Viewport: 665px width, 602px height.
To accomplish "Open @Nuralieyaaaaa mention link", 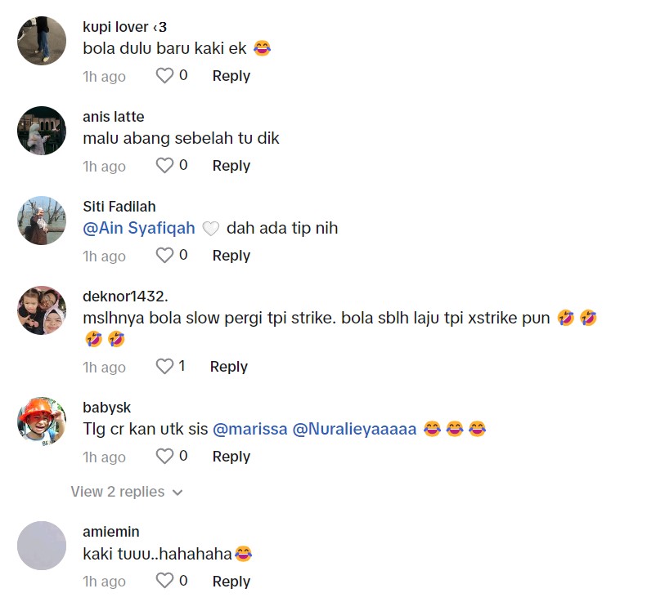I will (x=356, y=429).
